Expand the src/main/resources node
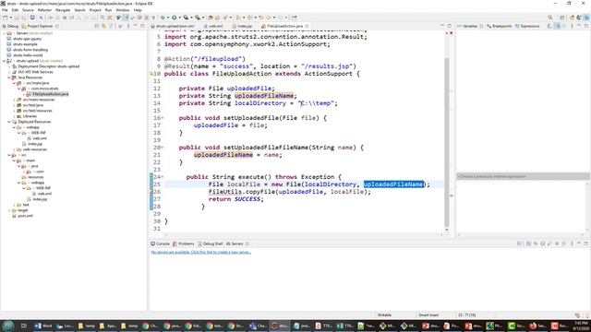Screen dimensions: 591x332 14,100
